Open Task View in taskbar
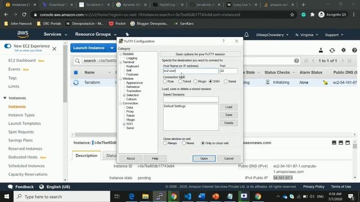Image resolution: width=360 pixels, height=202 pixels. 117,196
